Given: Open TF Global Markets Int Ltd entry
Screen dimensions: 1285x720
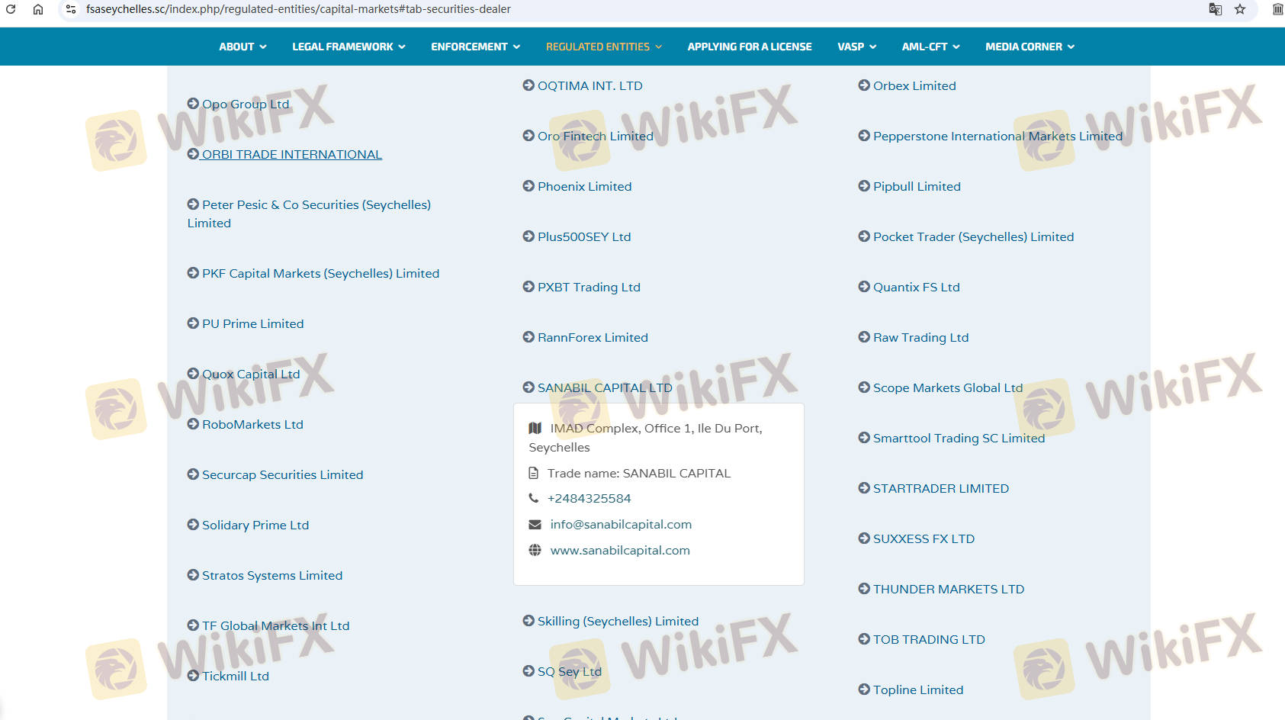Looking at the screenshot, I should point(268,625).
